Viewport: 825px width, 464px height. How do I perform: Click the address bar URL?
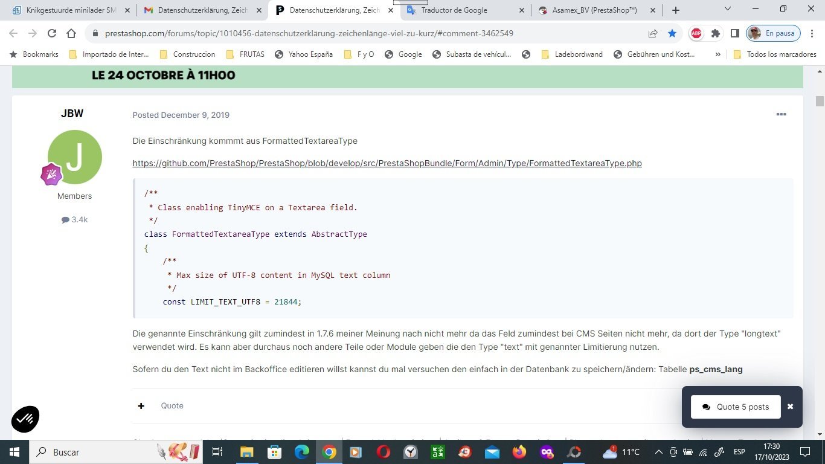tap(309, 34)
